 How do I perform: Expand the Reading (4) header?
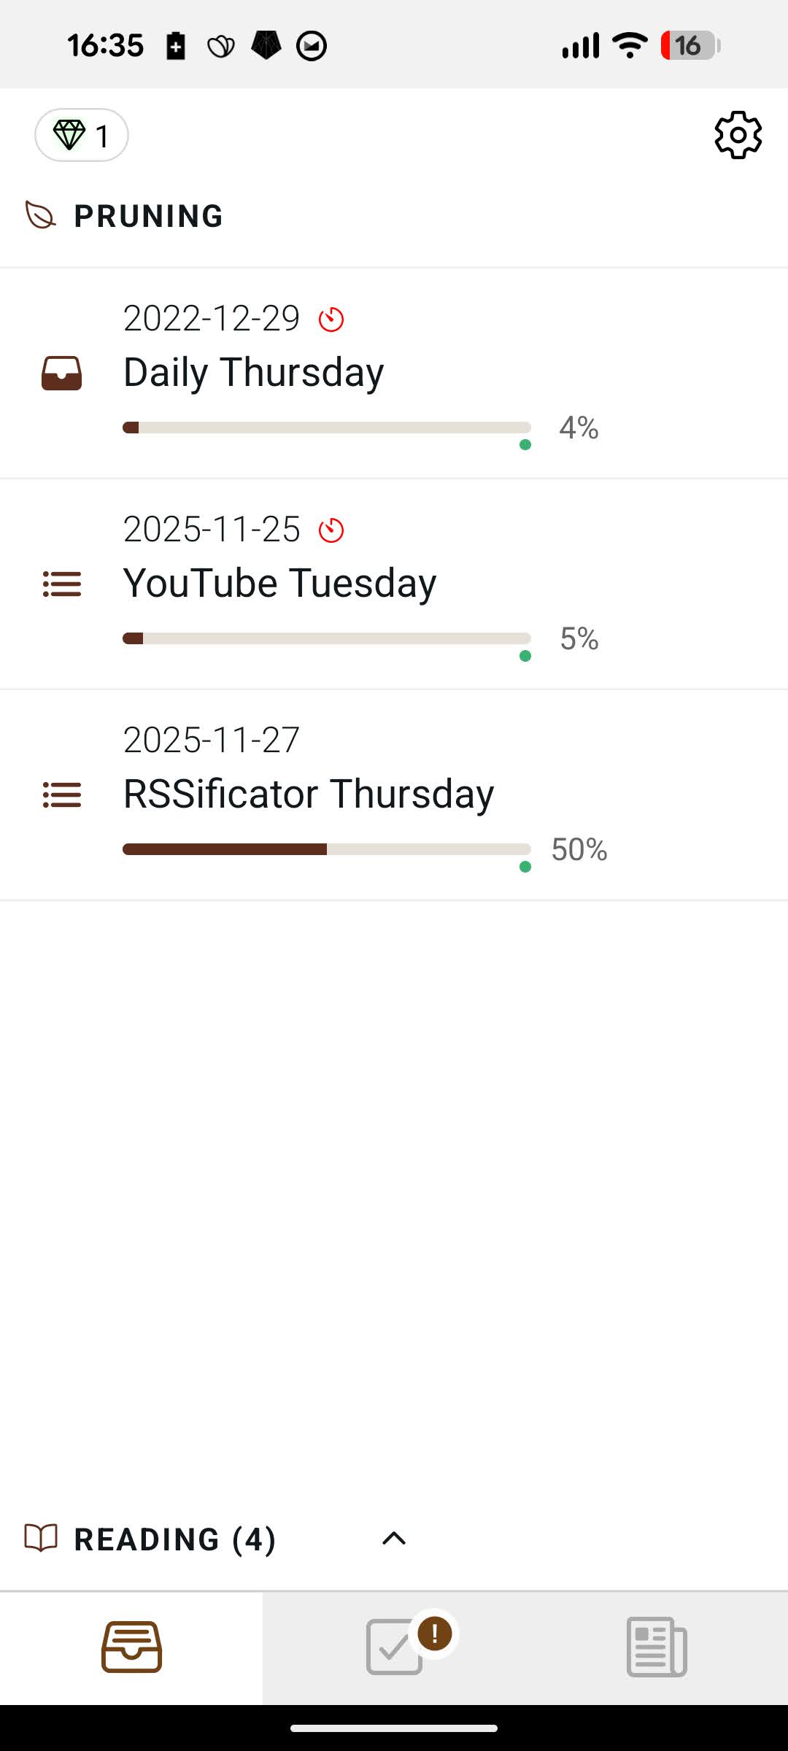pos(175,1539)
